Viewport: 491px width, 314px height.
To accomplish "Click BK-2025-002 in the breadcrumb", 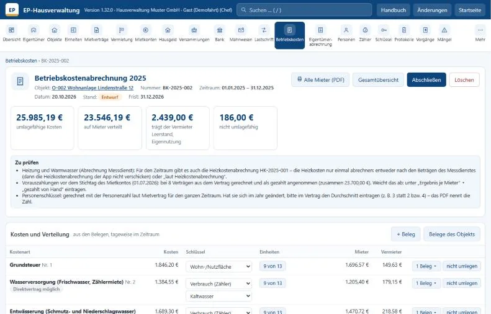I will coord(55,61).
